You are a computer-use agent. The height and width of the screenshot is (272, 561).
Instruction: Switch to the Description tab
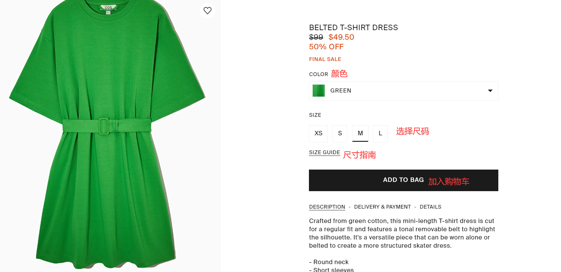(327, 207)
